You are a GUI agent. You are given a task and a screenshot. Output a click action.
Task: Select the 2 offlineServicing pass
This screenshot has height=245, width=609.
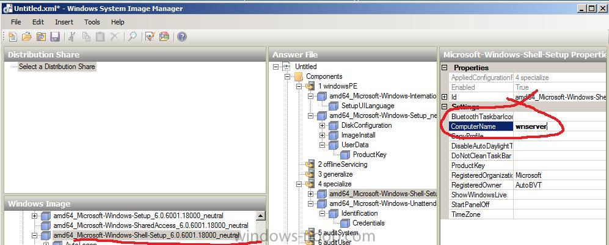coord(343,164)
